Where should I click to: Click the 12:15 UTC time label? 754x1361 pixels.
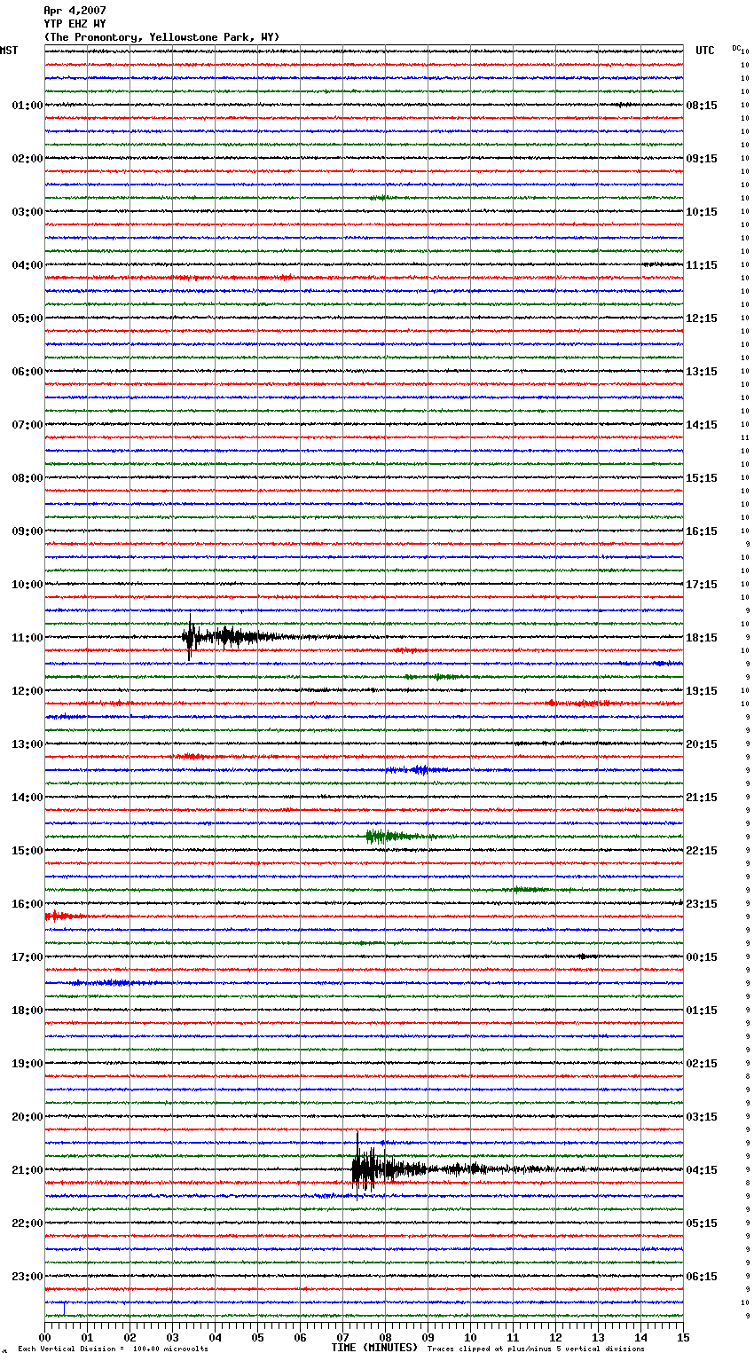coord(702,319)
